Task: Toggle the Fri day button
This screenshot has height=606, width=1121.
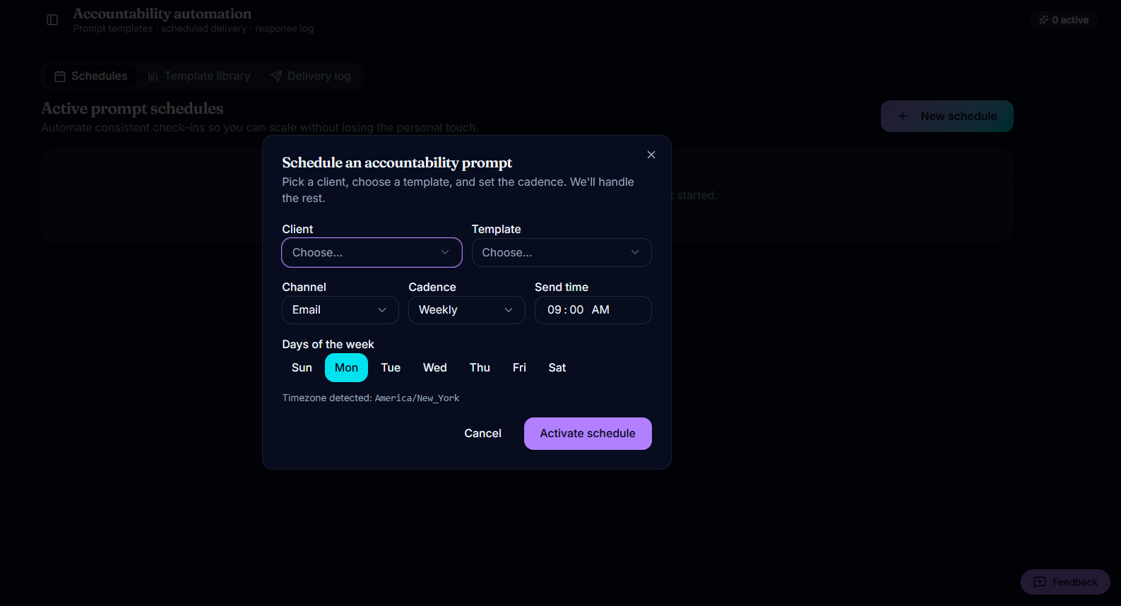Action: [519, 368]
